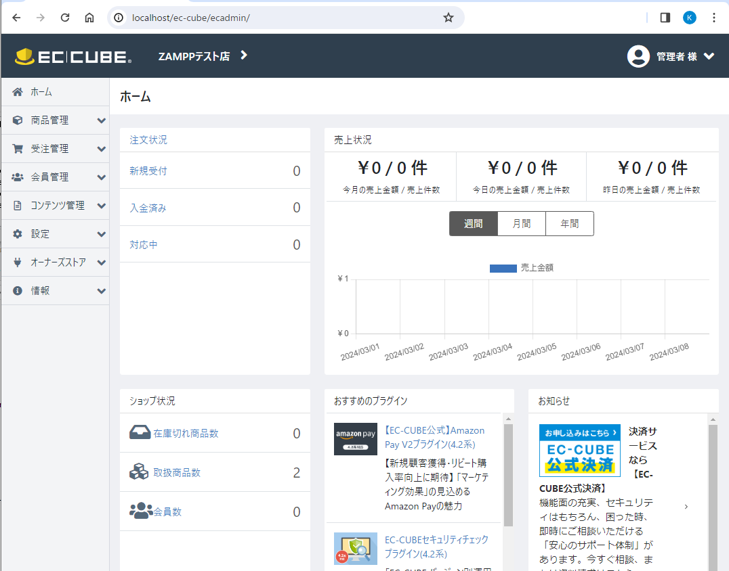This screenshot has height=571, width=729.
Task: Click the 商品管理 cube icon
Action: 18,120
